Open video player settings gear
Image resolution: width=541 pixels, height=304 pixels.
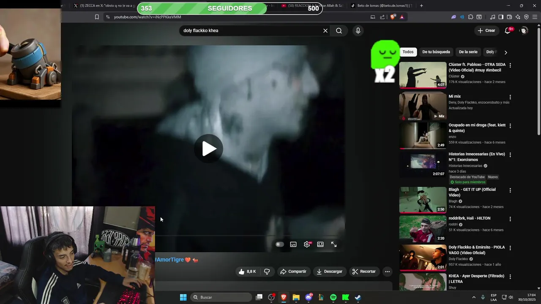point(307,244)
